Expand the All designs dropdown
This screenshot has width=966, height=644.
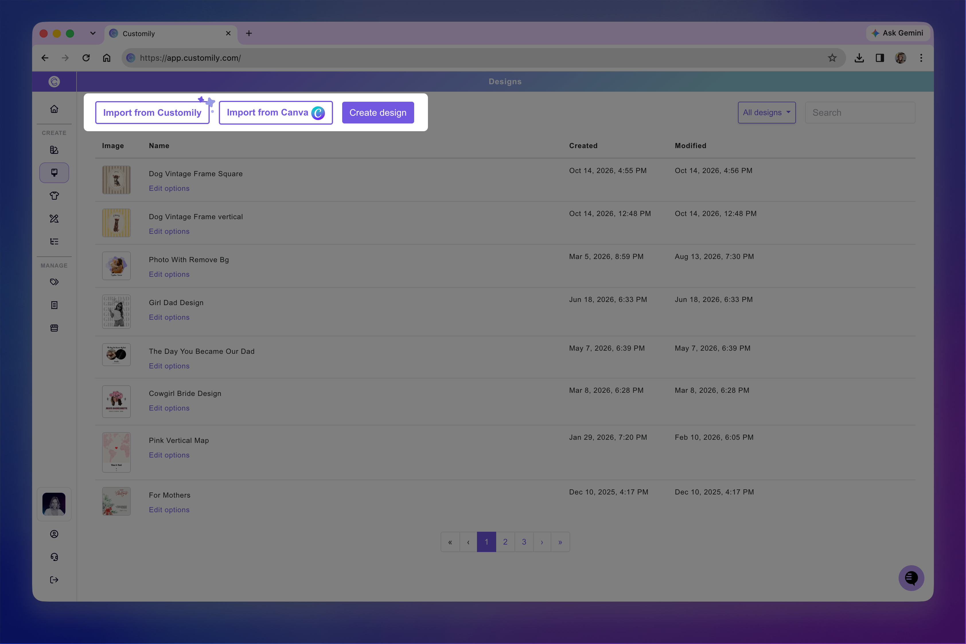pyautogui.click(x=767, y=113)
